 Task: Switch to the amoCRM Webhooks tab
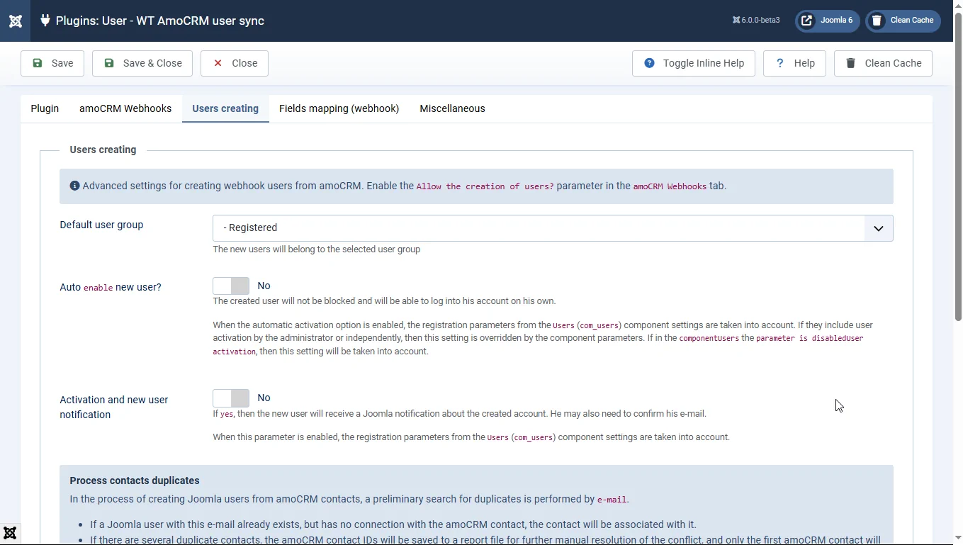coord(125,108)
